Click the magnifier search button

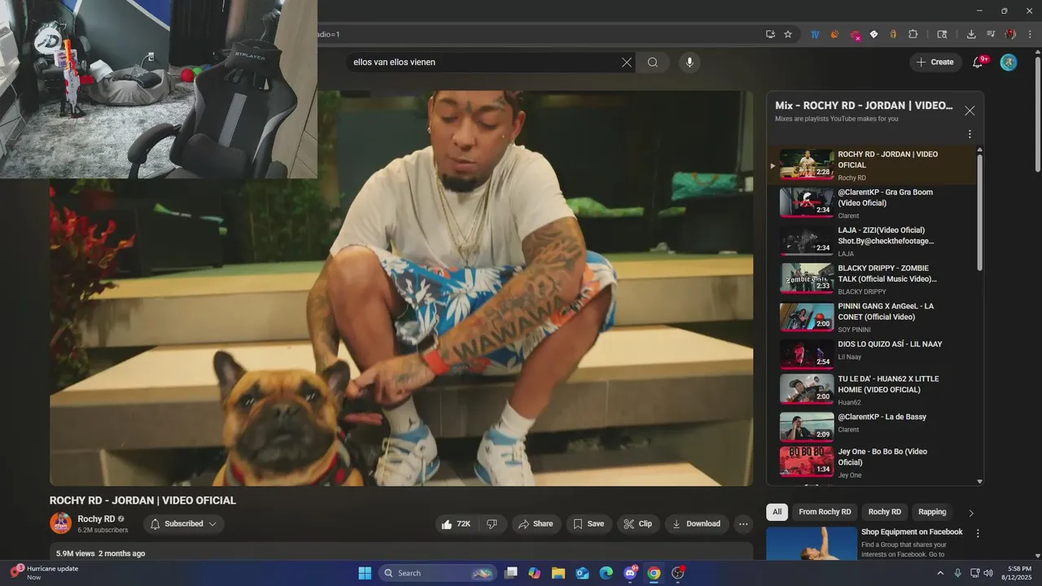pyautogui.click(x=653, y=63)
